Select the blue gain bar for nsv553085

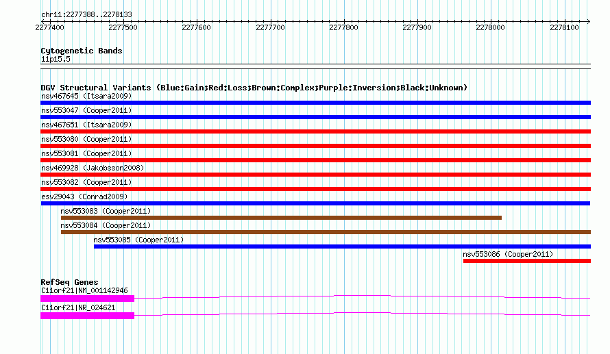pyautogui.click(x=342, y=246)
